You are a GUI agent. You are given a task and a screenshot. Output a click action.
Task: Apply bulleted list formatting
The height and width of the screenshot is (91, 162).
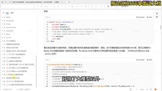pyautogui.click(x=92, y=6)
